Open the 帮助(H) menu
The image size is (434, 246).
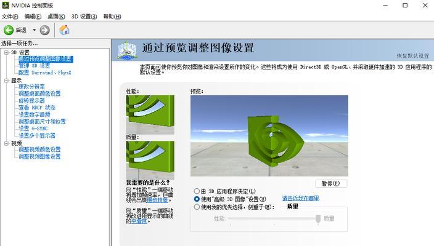[112, 17]
